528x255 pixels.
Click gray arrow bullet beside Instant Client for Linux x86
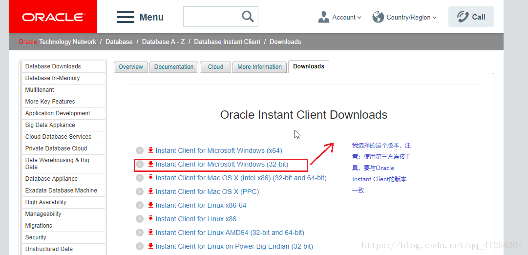click(x=139, y=219)
